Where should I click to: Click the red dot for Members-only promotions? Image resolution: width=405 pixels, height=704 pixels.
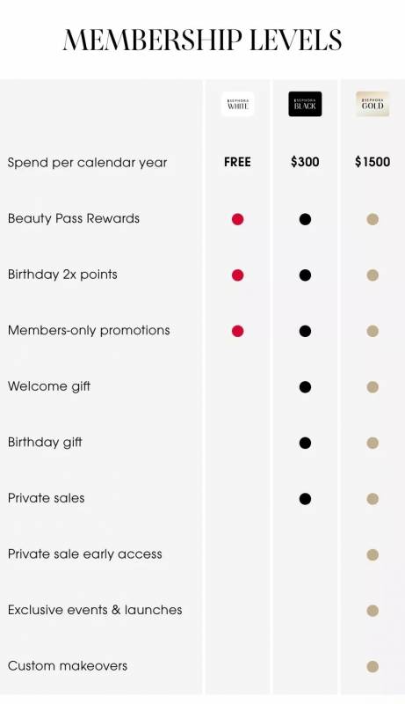tap(237, 332)
